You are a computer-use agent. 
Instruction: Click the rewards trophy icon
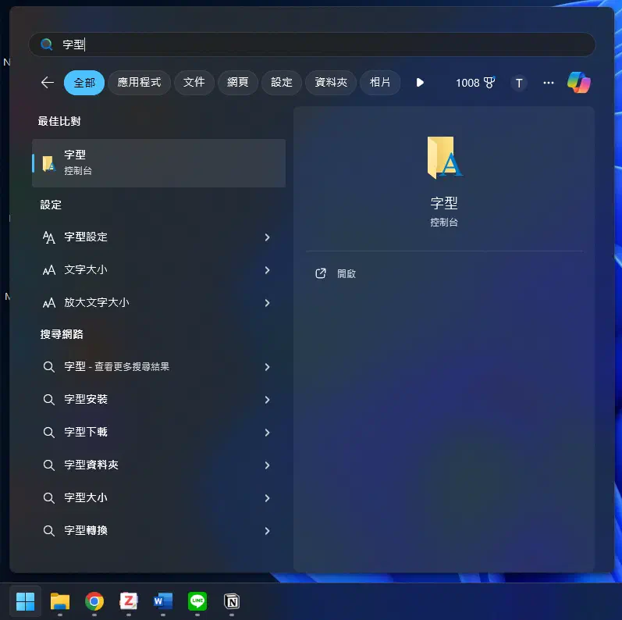coord(489,83)
